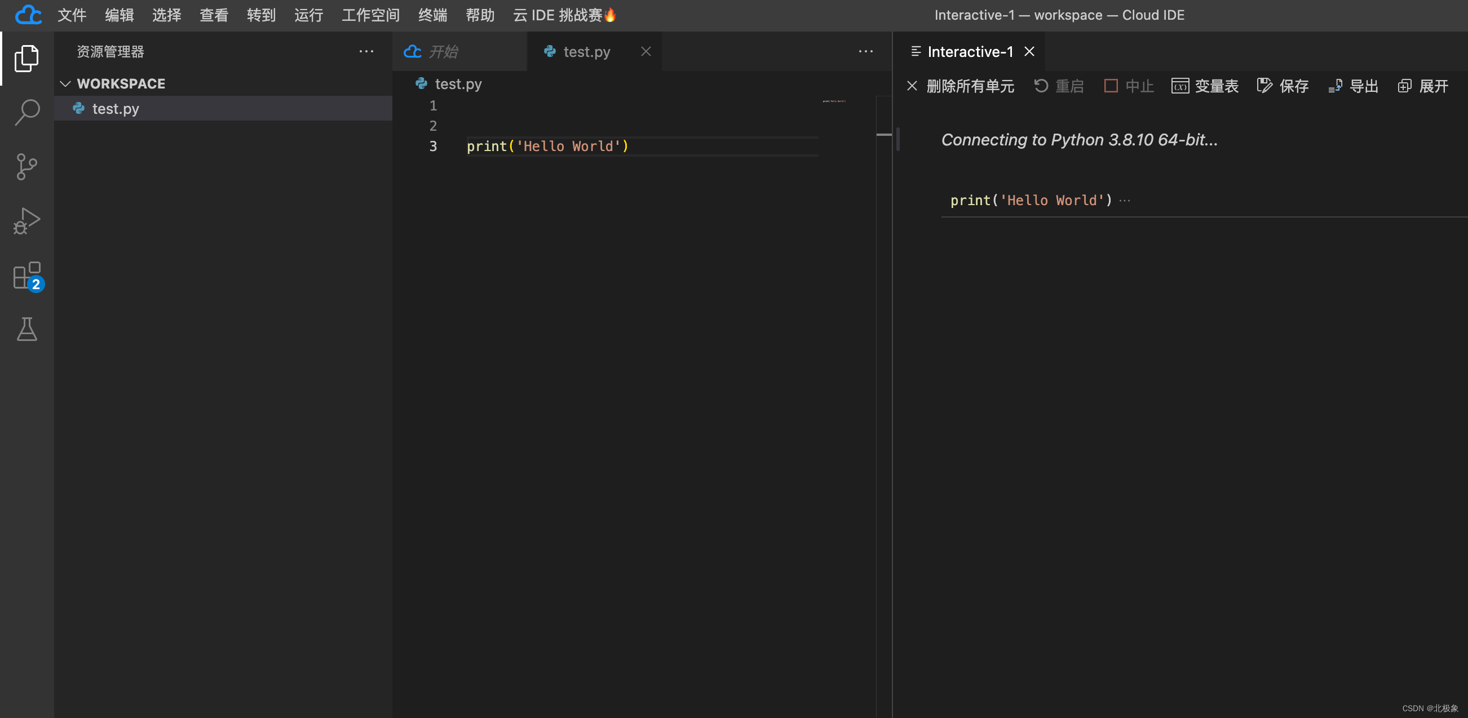Click the 中止 button label

[1139, 86]
